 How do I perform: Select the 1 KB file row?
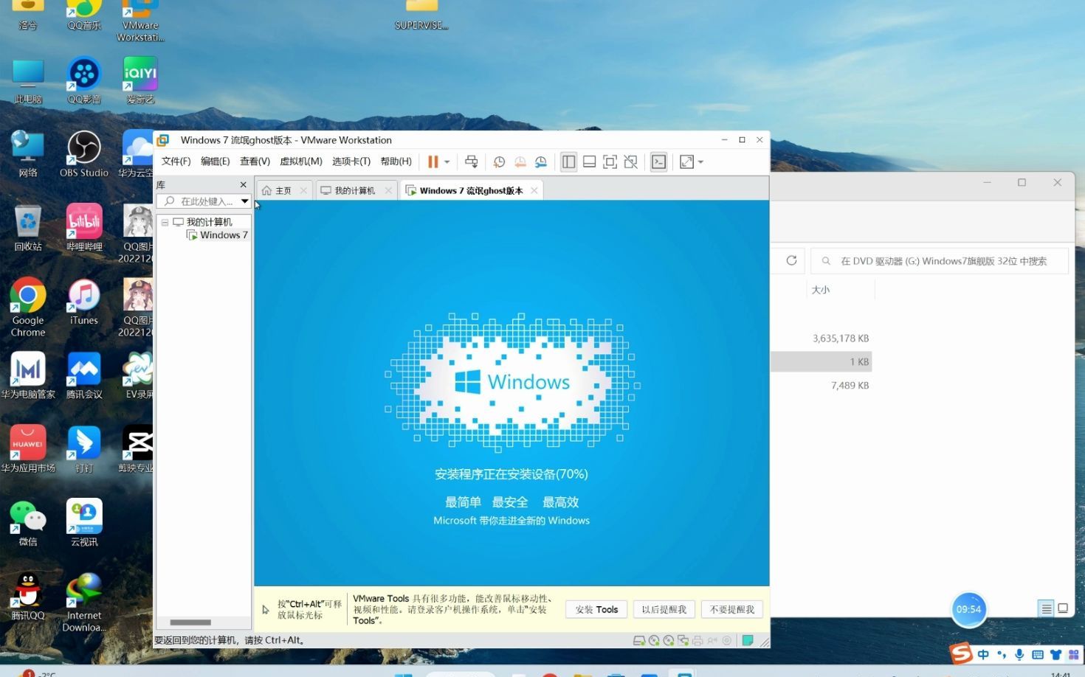(x=821, y=361)
